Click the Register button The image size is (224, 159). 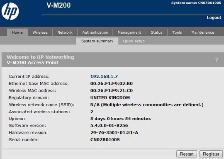click(x=211, y=154)
